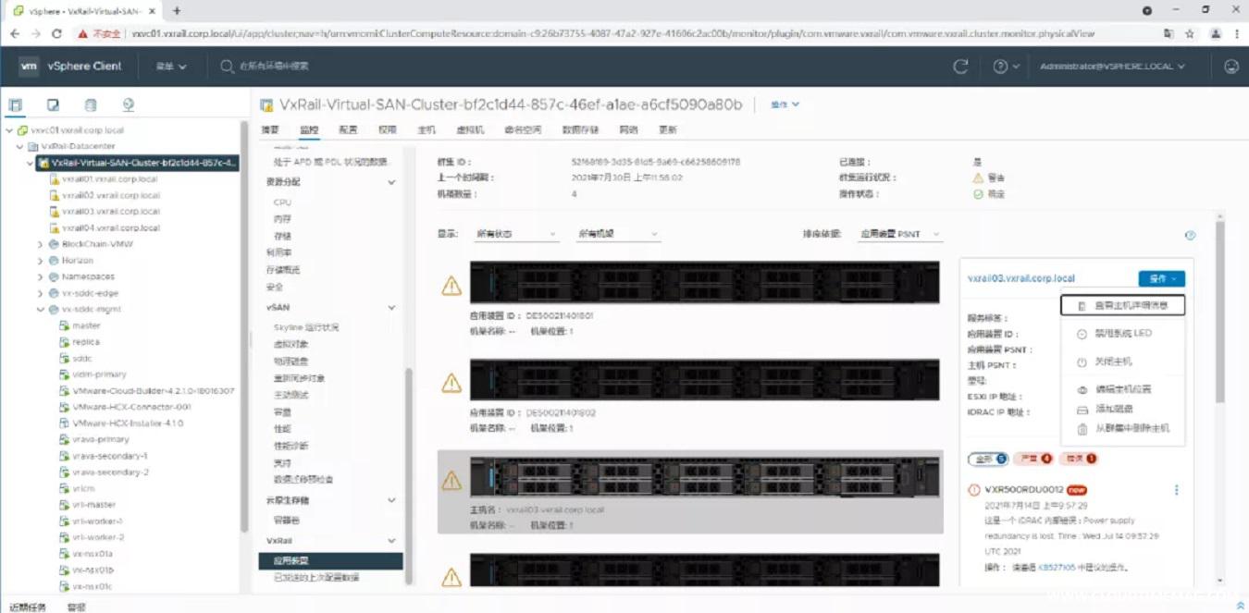The width and height of the screenshot is (1249, 613).
Task: Choose 添加磁盘 from the actions menu
Action: pyautogui.click(x=1122, y=409)
